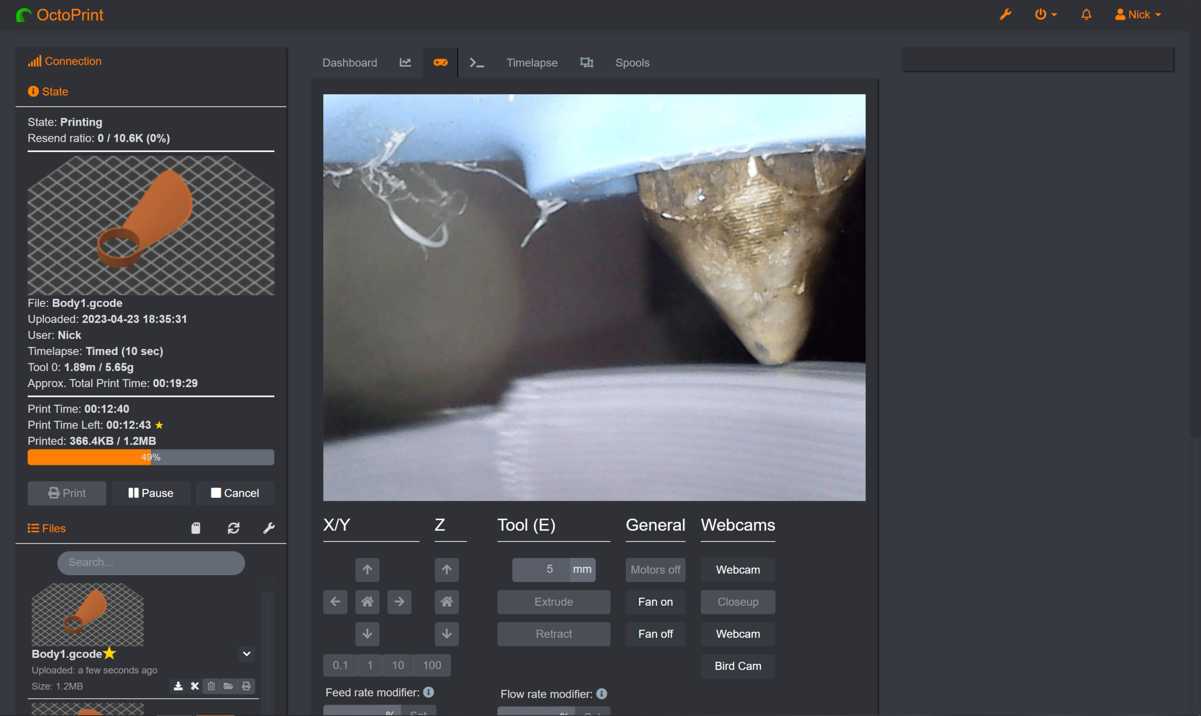1201x716 pixels.
Task: Click the Retract button
Action: [x=554, y=634]
